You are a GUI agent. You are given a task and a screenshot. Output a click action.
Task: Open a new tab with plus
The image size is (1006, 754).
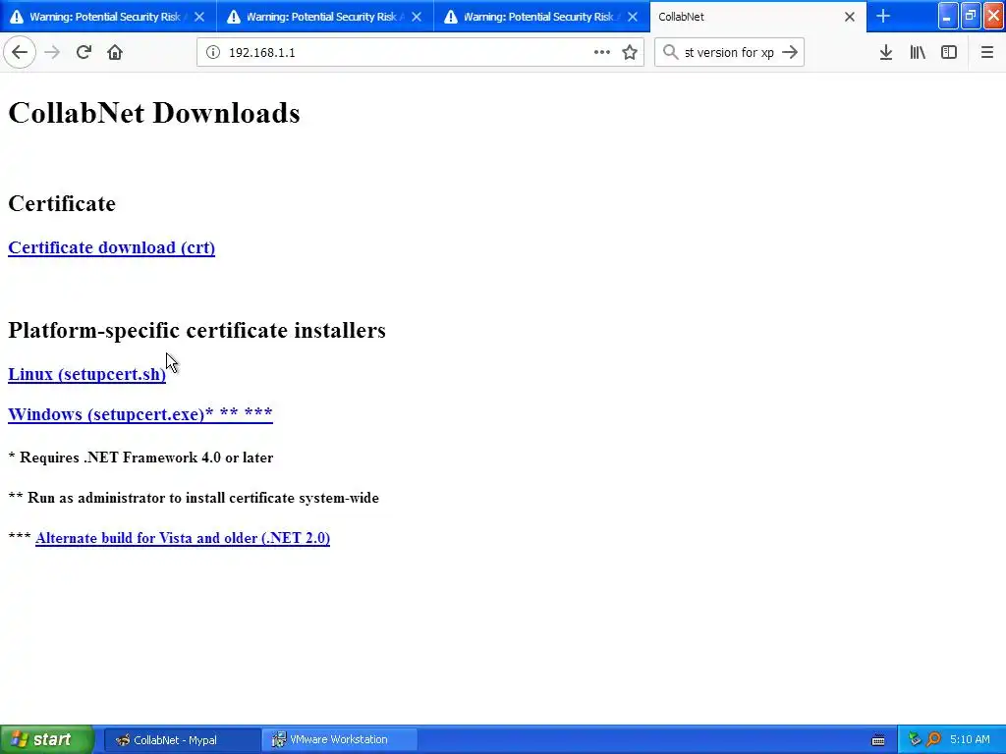coord(883,17)
